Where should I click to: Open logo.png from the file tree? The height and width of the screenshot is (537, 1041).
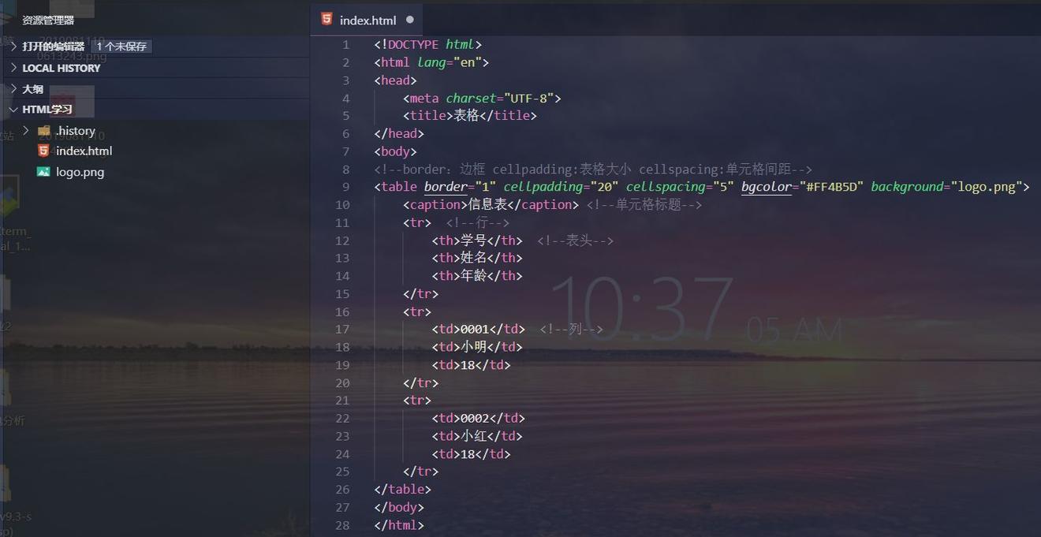click(80, 172)
